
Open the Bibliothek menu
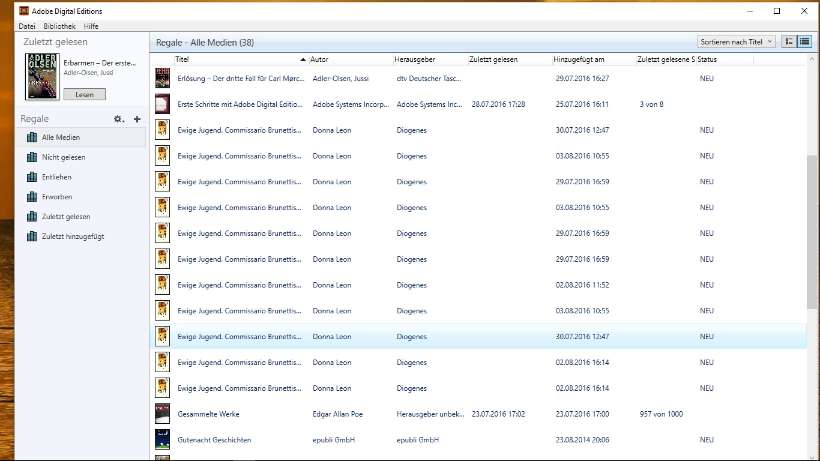59,26
